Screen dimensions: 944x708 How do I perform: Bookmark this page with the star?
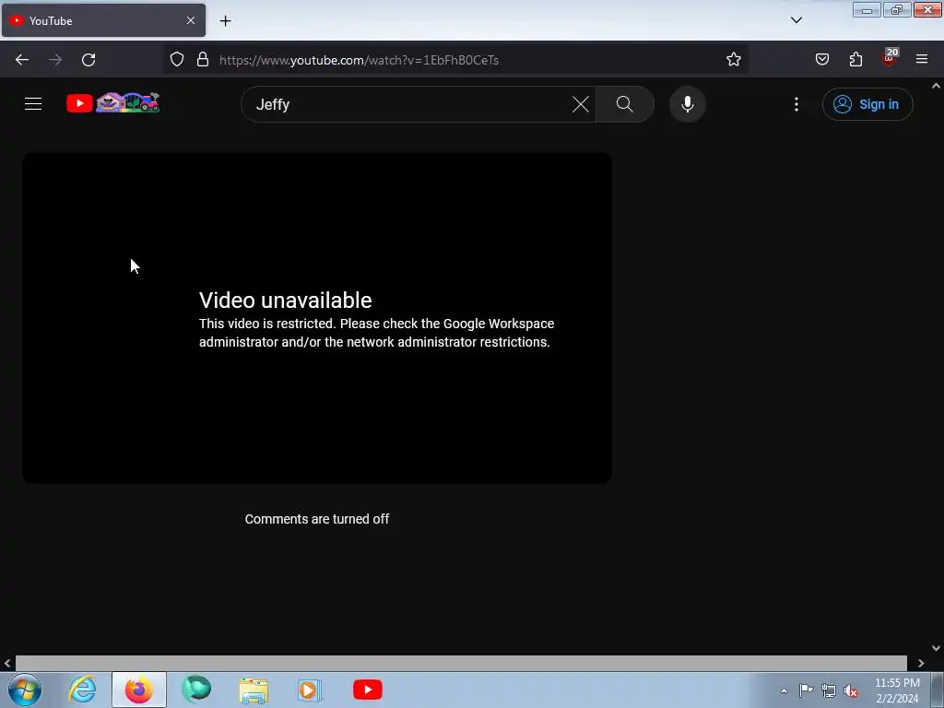click(x=733, y=60)
